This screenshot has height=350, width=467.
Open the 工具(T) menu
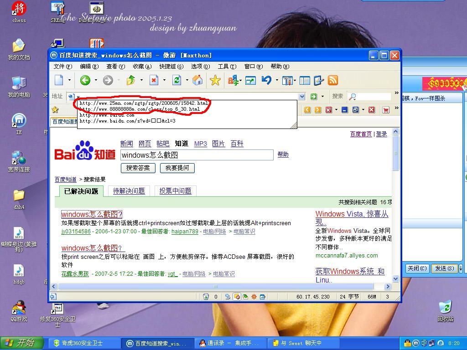pos(227,67)
